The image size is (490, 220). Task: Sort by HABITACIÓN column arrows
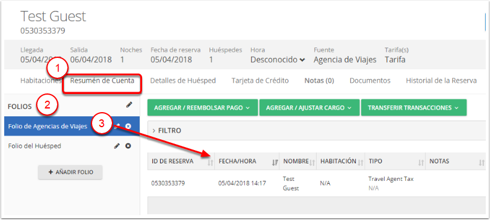[361, 162]
